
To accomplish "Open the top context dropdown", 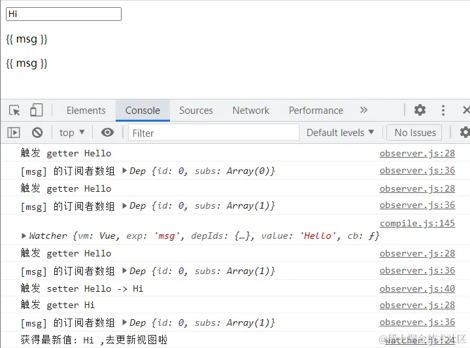I will click(72, 133).
